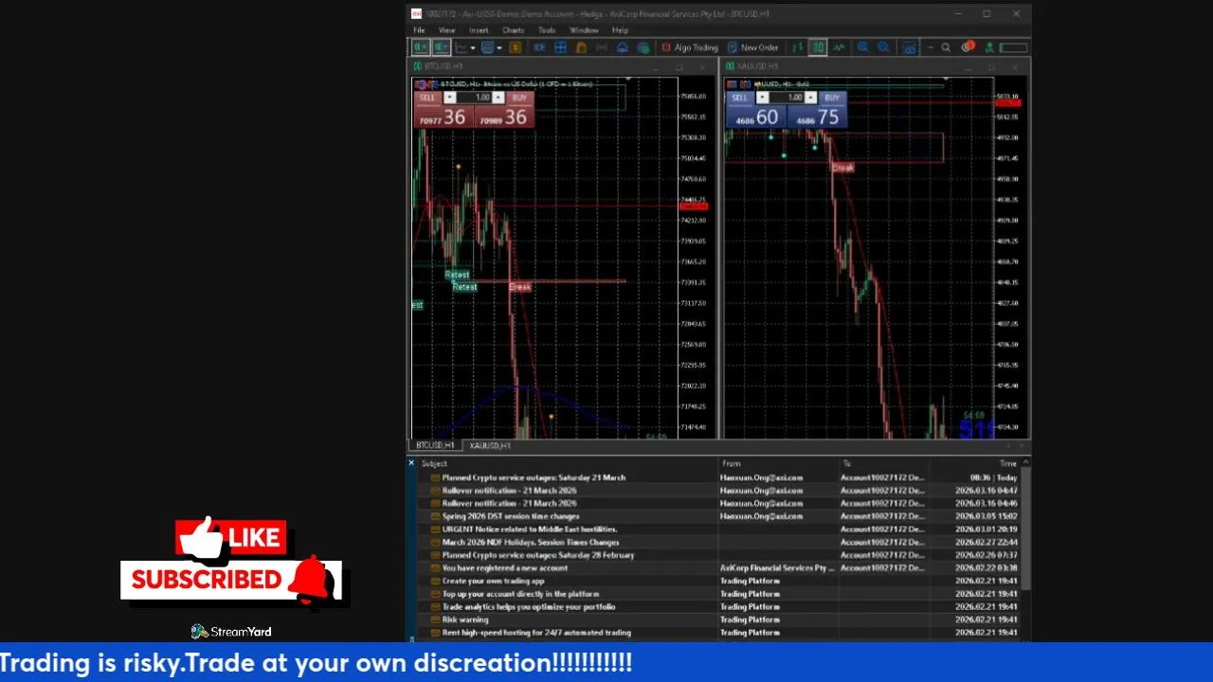The width and height of the screenshot is (1213, 682).
Task: Click the first green chart toolbar icon
Action: [x=420, y=47]
